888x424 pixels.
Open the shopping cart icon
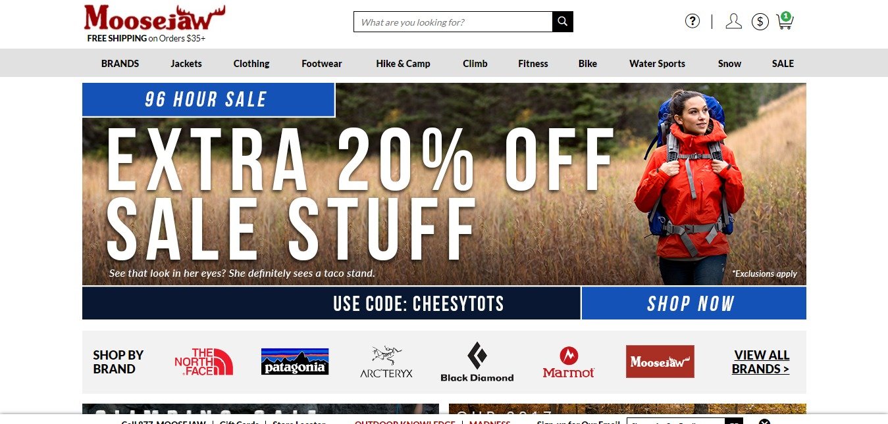[x=785, y=21]
